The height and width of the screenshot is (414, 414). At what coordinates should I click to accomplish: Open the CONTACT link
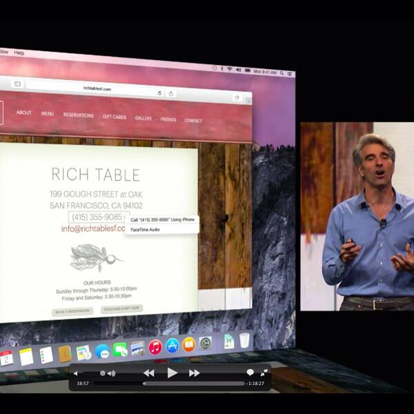point(193,120)
